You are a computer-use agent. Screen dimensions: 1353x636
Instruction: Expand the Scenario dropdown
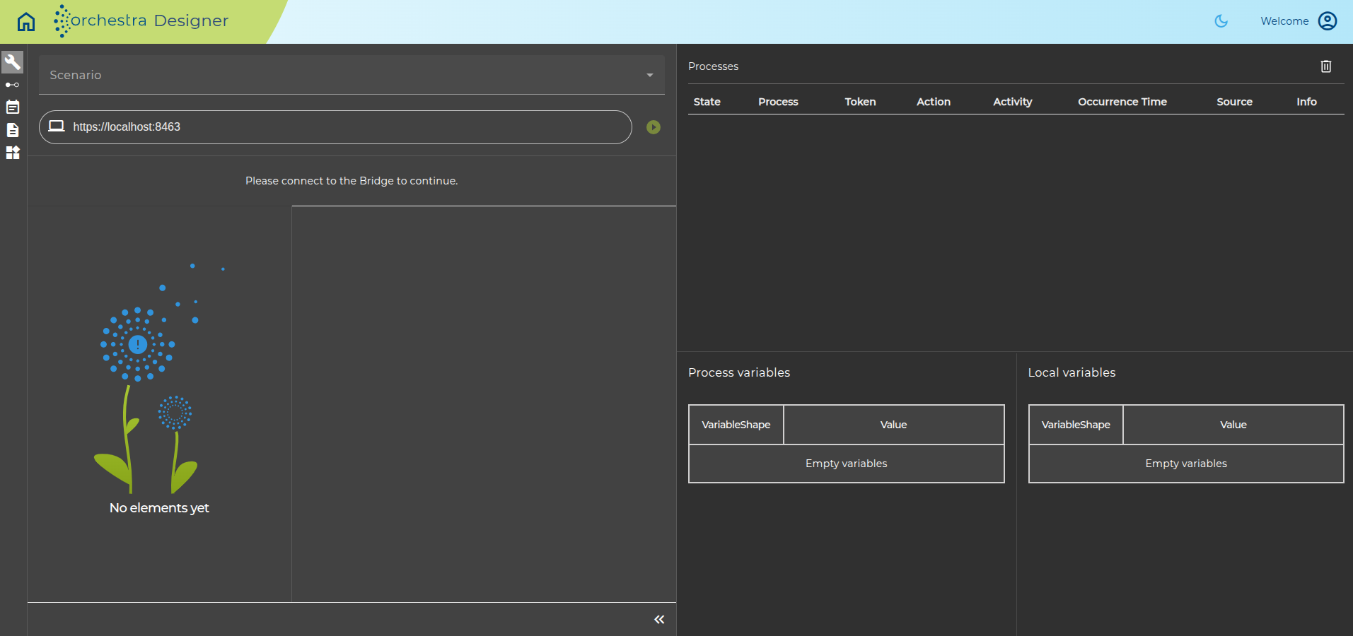point(352,75)
